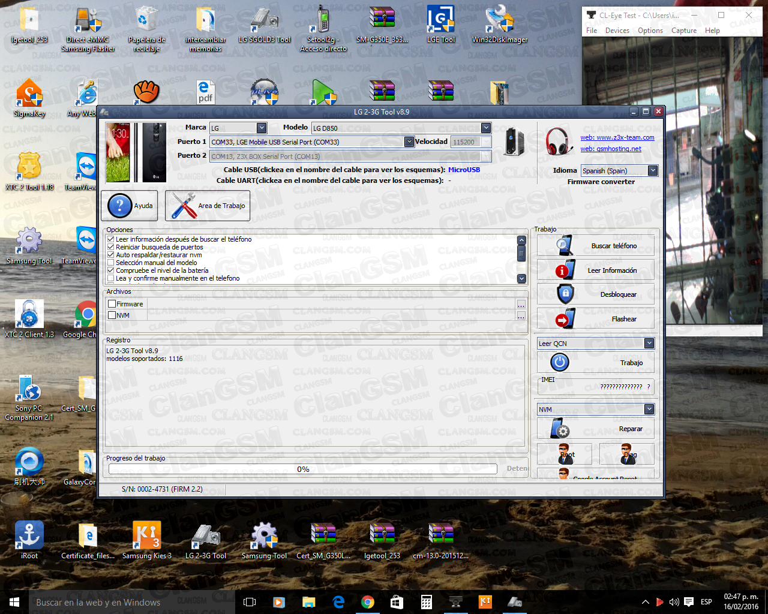768x614 pixels.
Task: Select the Certificate_files desktop icon
Action: (x=88, y=540)
